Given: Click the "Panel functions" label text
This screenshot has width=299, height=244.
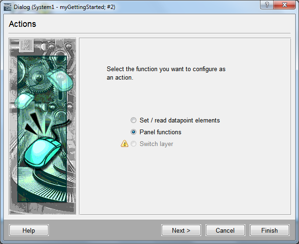Looking at the screenshot, I should [160, 132].
